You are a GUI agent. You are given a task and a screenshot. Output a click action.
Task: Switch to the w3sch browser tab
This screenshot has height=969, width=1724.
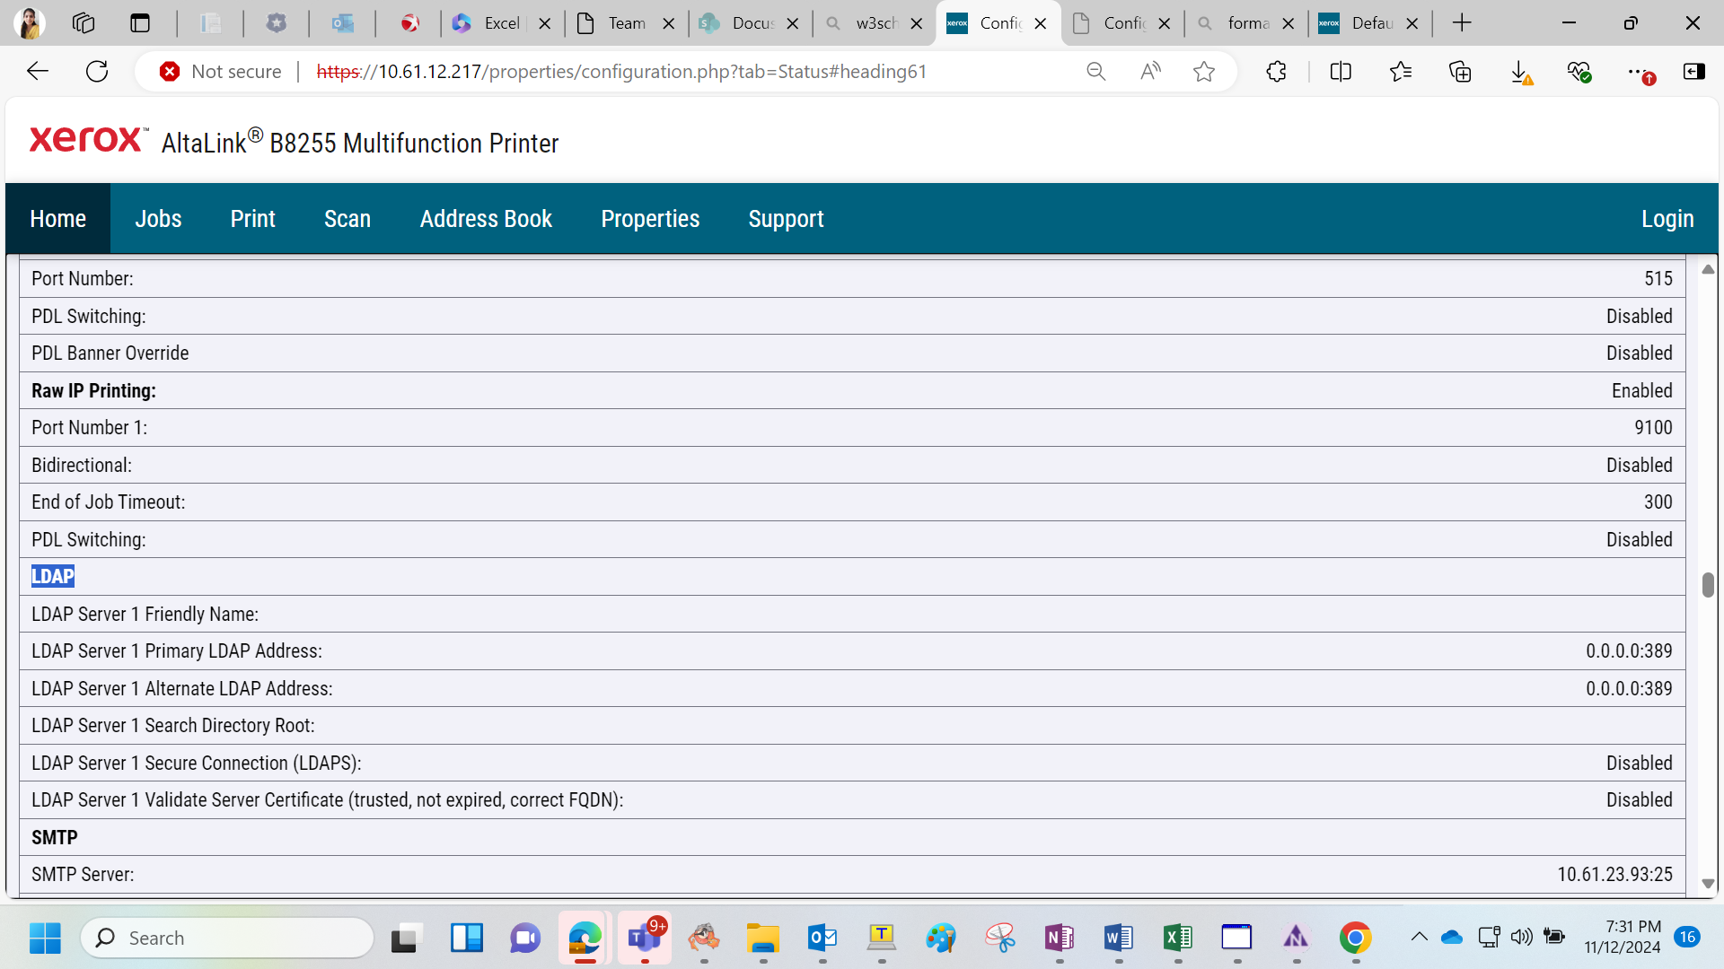click(875, 23)
